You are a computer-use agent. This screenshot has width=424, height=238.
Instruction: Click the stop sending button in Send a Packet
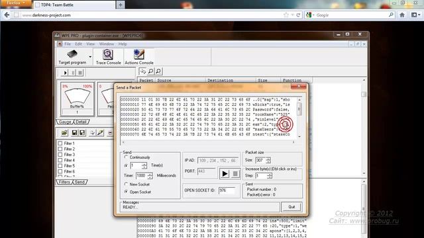[x=235, y=174]
